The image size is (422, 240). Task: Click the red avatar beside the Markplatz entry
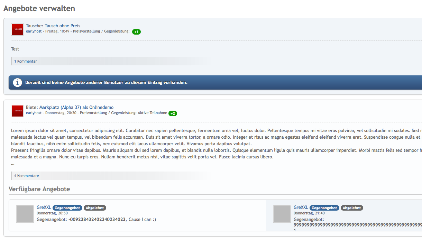[x=17, y=111]
